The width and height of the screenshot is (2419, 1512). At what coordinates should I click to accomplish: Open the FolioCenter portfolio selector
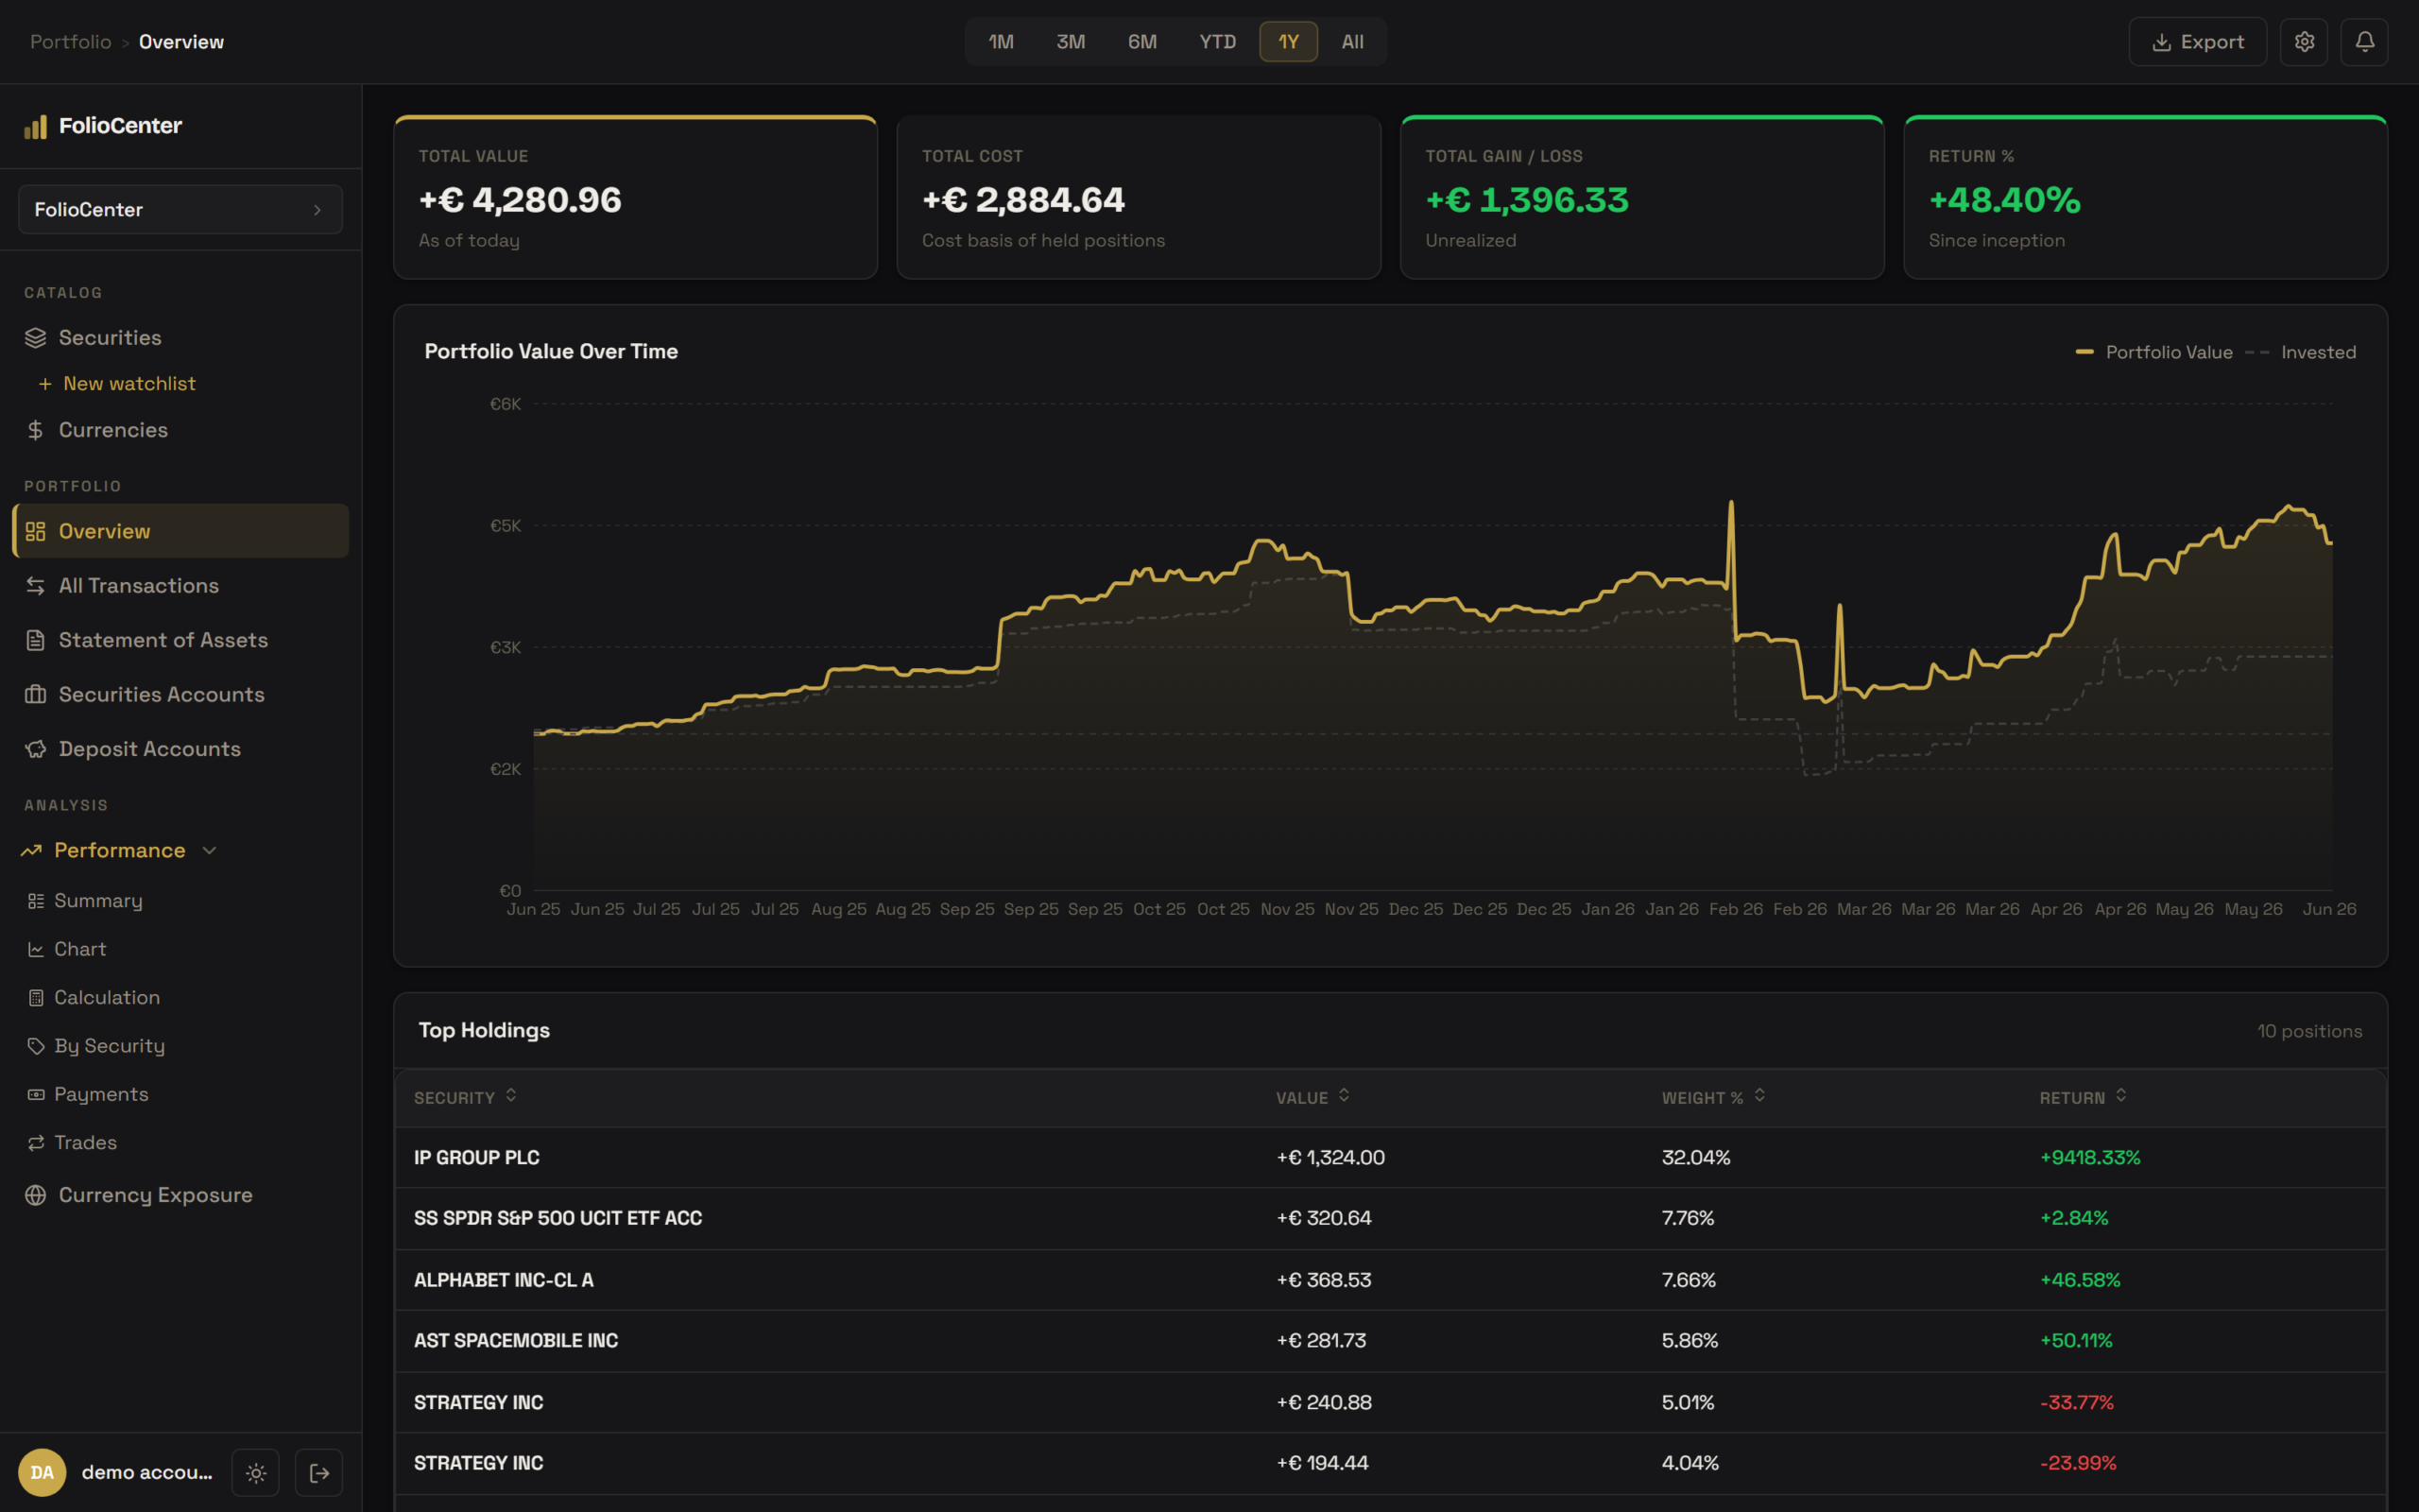point(180,210)
